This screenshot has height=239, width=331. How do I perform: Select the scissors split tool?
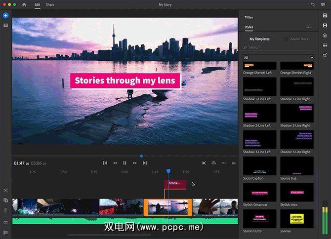click(x=6, y=191)
